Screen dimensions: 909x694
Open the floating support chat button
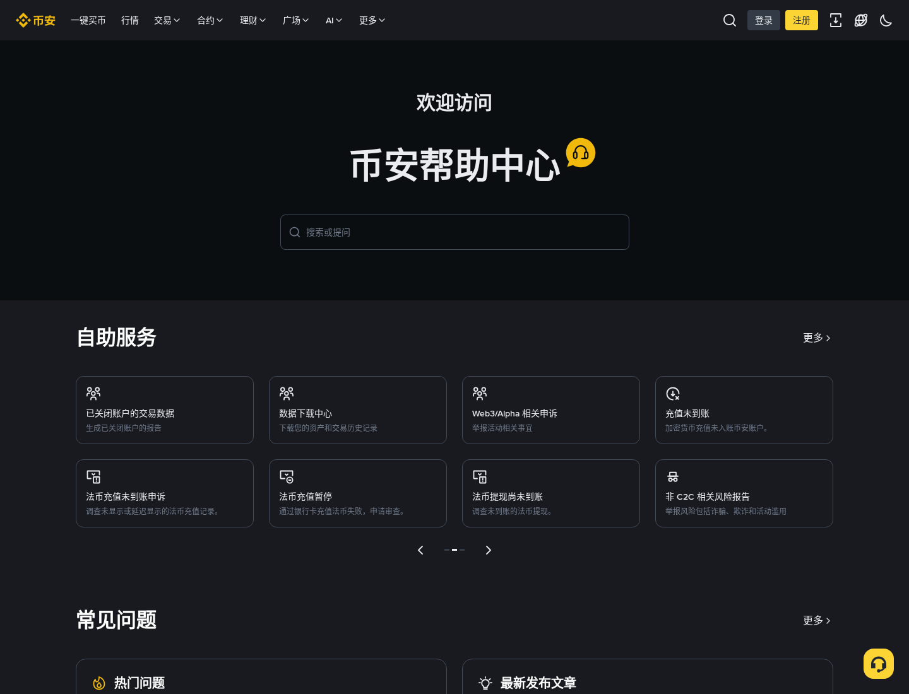tap(879, 664)
